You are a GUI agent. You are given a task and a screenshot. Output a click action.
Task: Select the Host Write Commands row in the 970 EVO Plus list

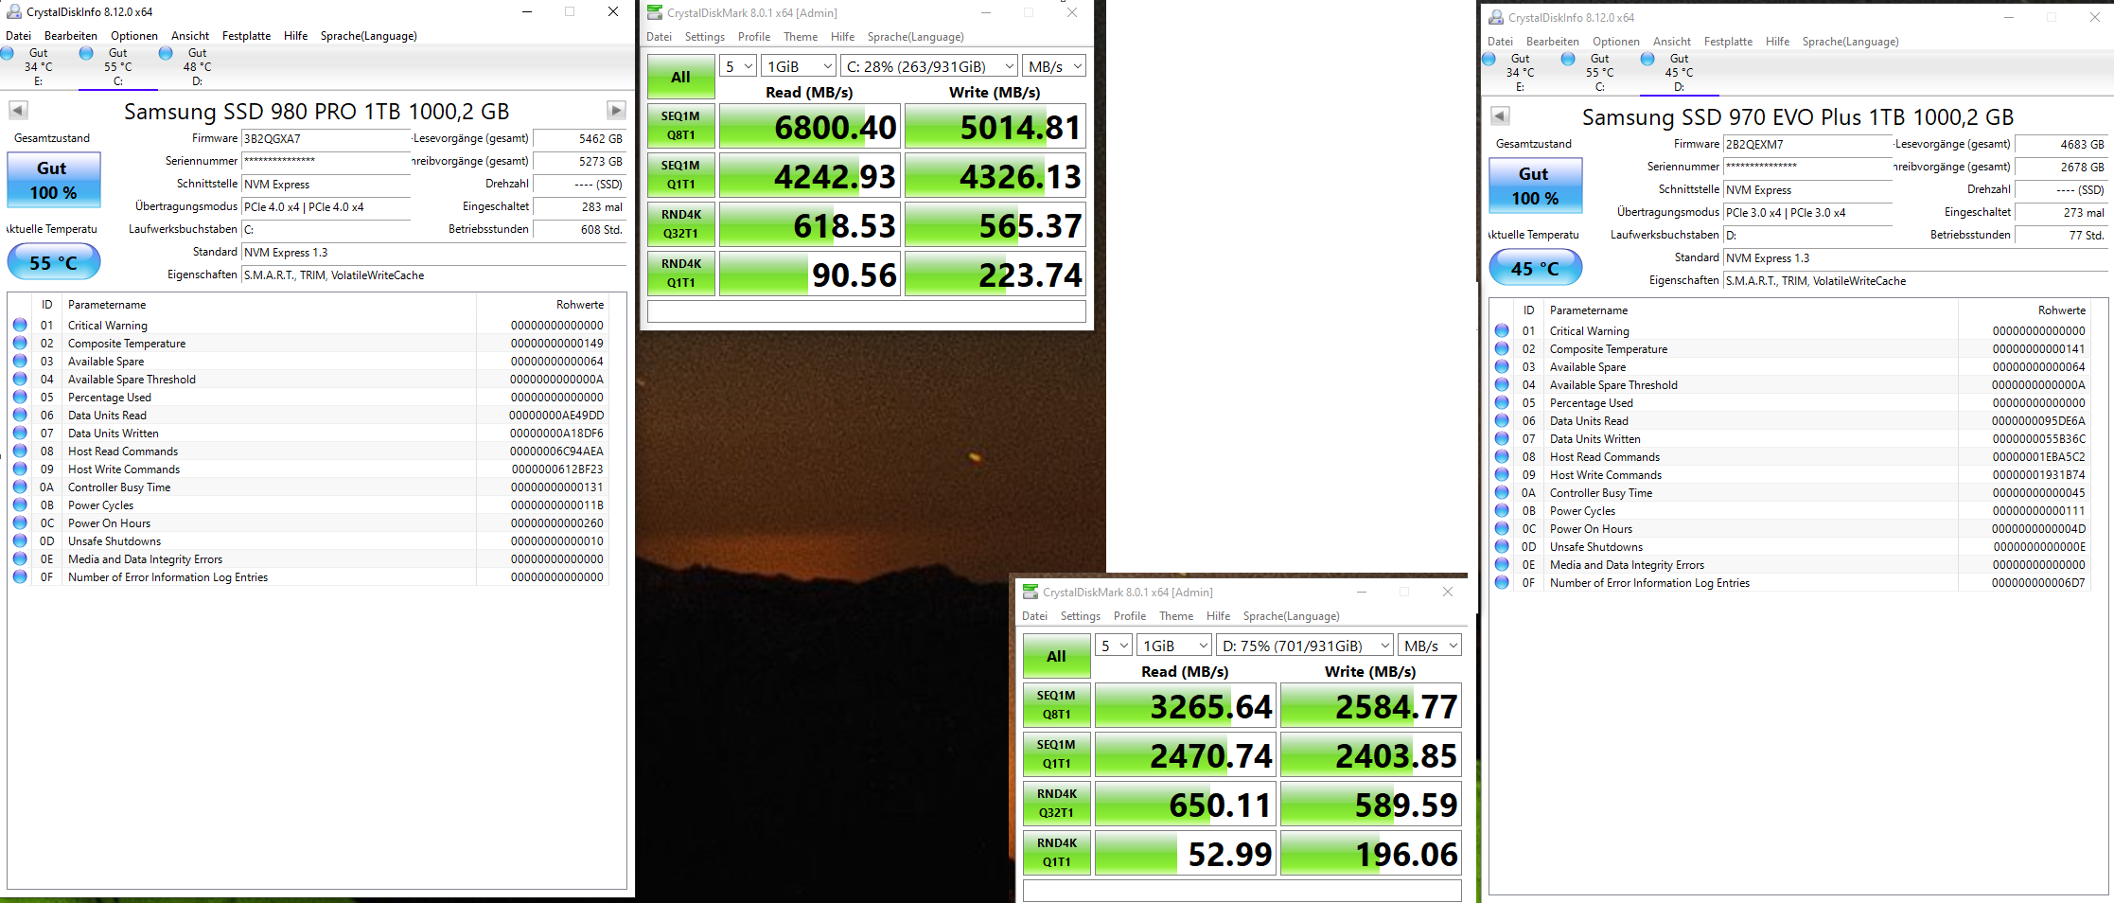[1790, 474]
